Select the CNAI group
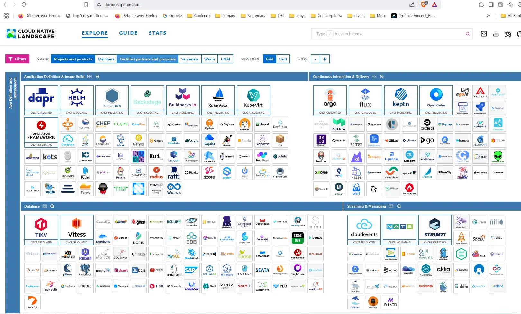Viewport: 521px width, 314px height. point(225,59)
